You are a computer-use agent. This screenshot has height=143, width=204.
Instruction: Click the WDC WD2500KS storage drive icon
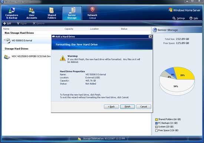pyautogui.click(x=7, y=57)
